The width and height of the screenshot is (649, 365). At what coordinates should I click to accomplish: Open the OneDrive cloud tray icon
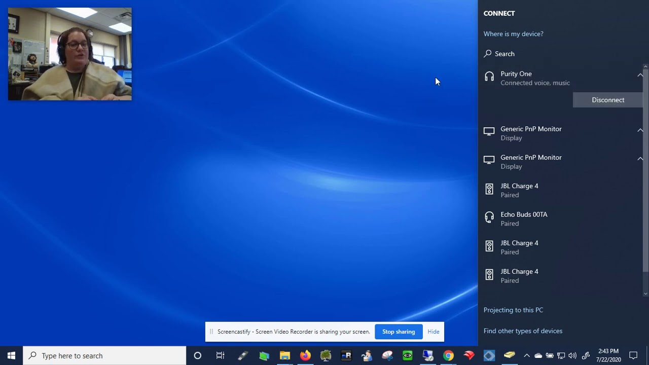(538, 355)
